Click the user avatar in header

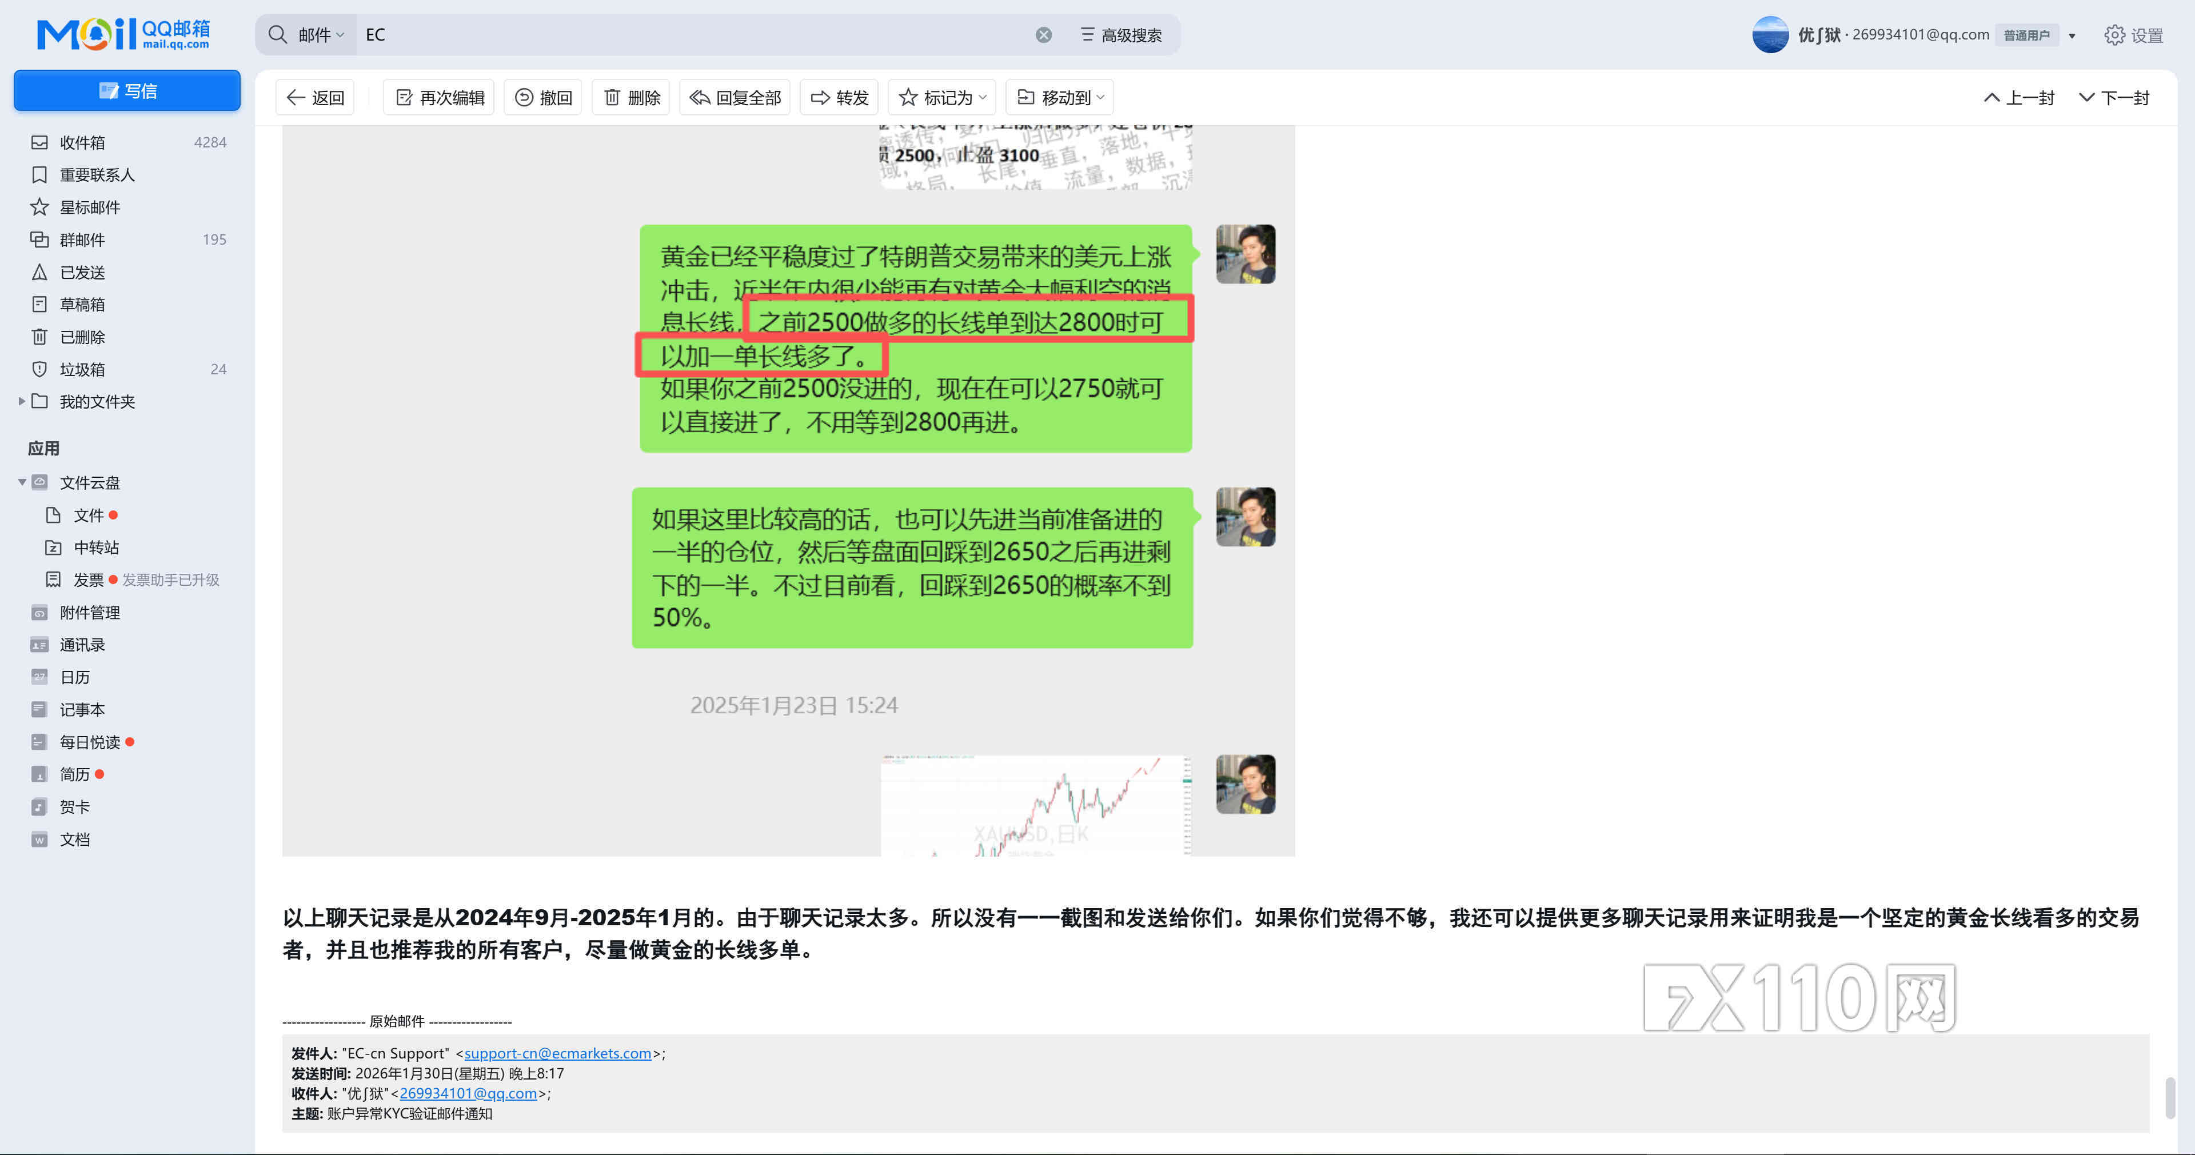point(1770,35)
